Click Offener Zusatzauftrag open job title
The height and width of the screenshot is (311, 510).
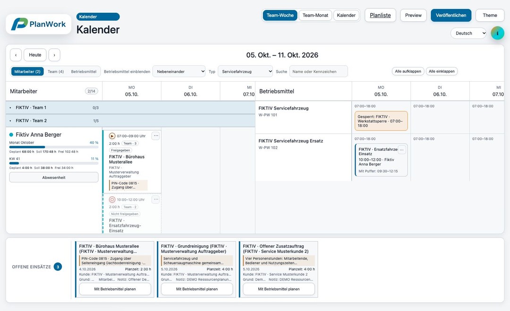(x=275, y=249)
